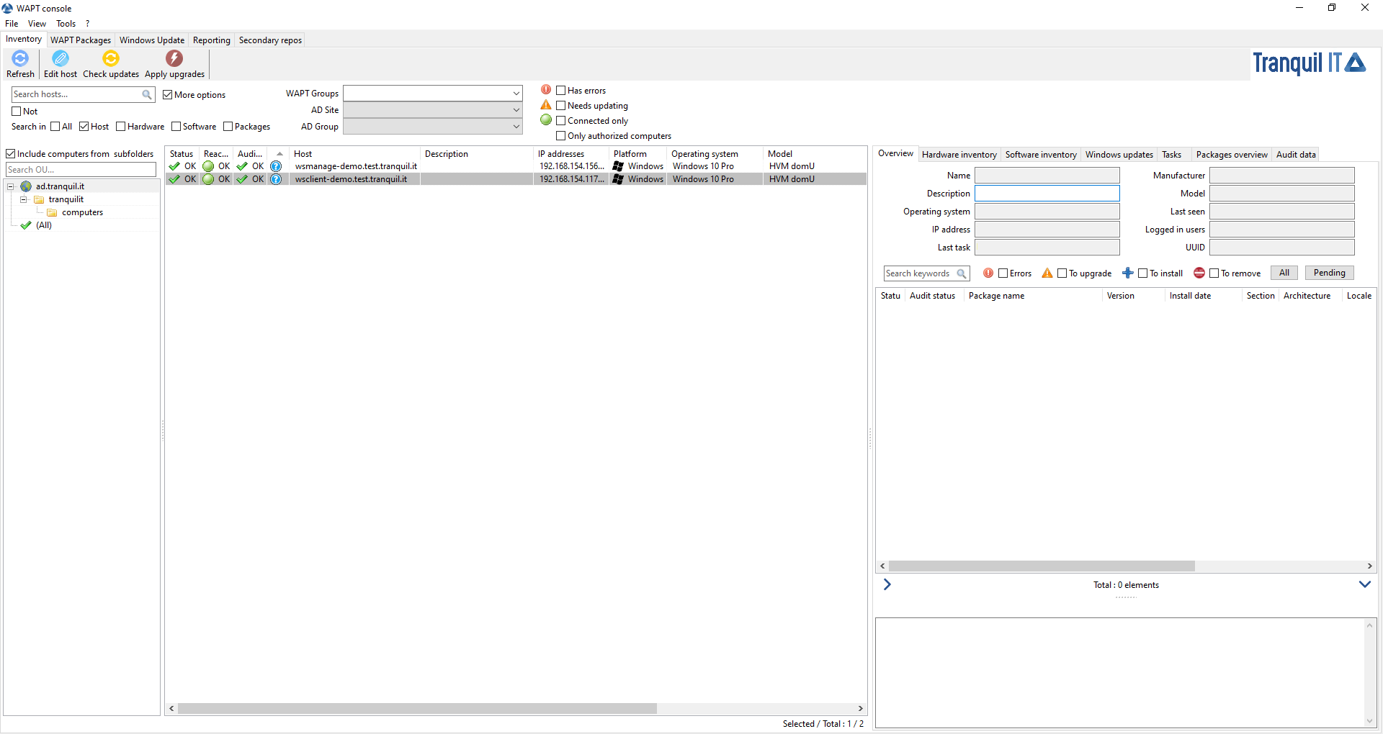Image resolution: width=1383 pixels, height=734 pixels.
Task: Click the Edit host icon
Action: tap(61, 59)
